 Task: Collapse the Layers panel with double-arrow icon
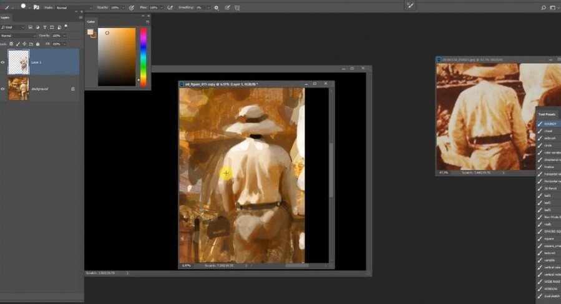76,12
